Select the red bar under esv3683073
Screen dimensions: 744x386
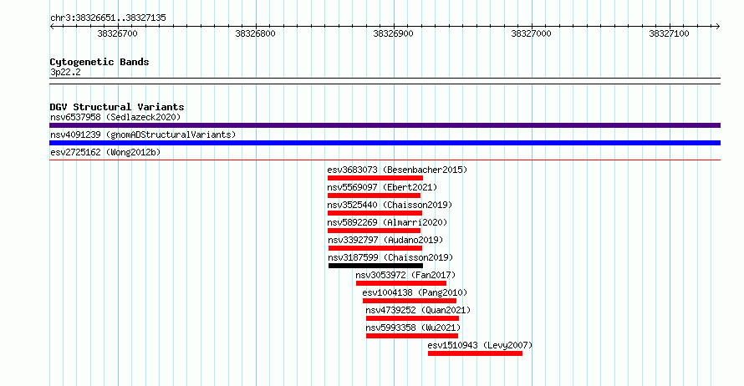point(375,178)
